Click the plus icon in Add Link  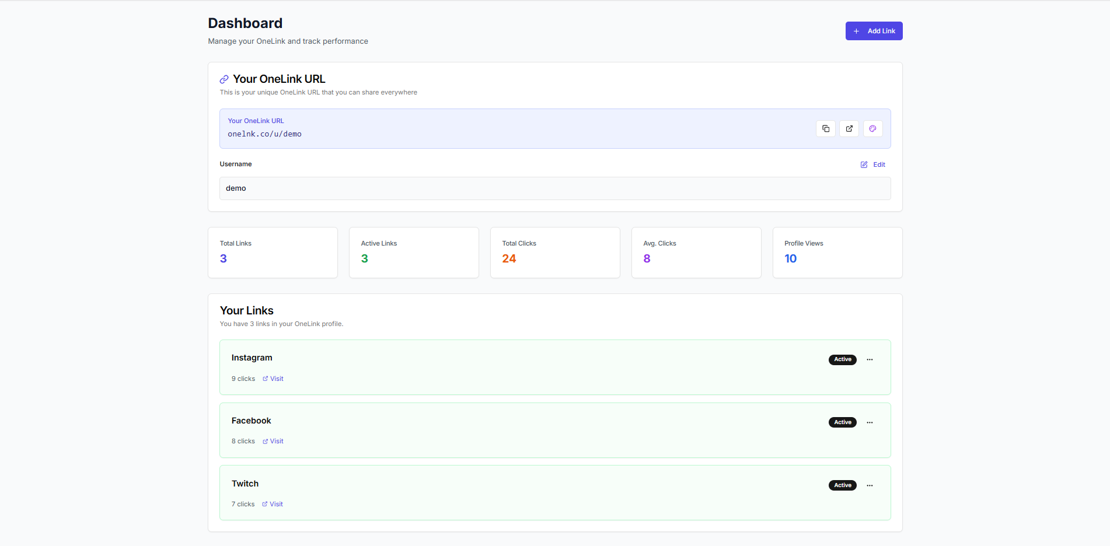(856, 31)
